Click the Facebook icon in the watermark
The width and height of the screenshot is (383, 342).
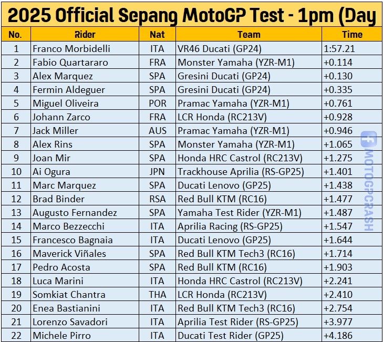[369, 139]
